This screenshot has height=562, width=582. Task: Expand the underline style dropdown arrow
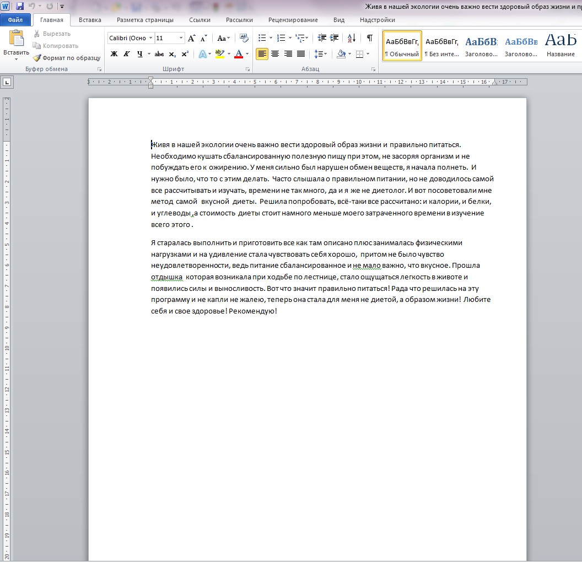coord(149,54)
